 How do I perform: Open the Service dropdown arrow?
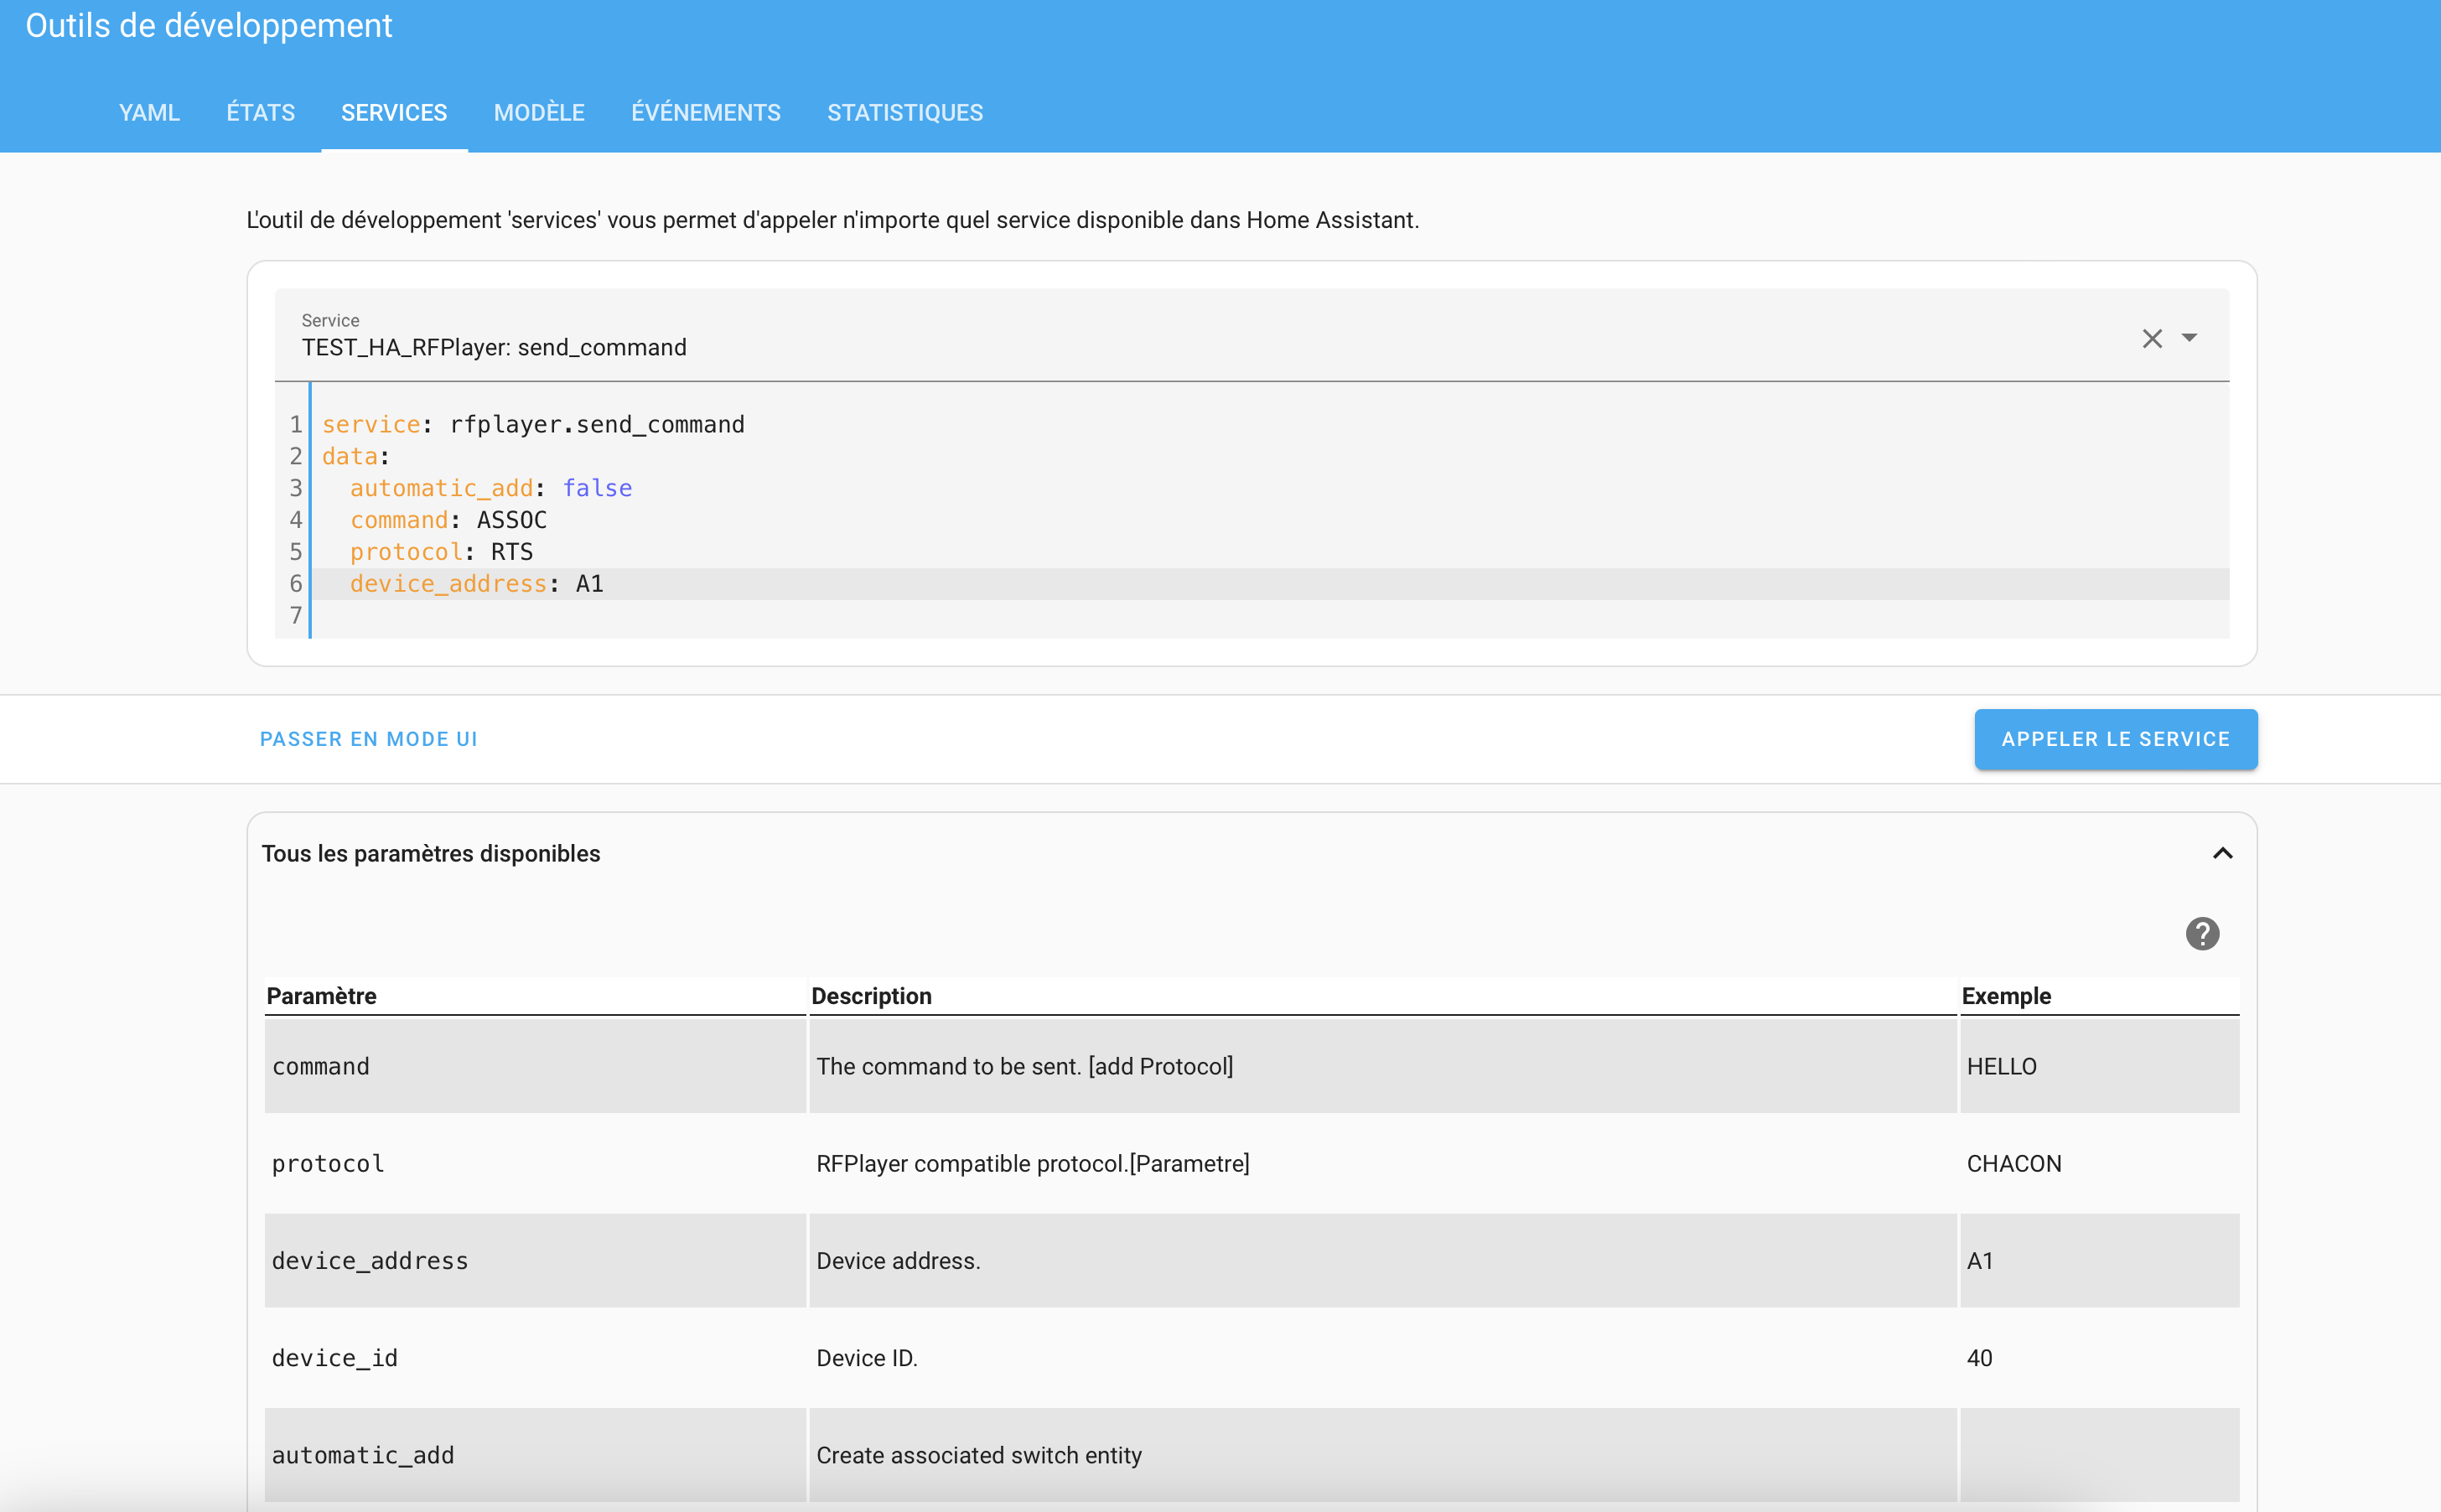[x=2189, y=338]
